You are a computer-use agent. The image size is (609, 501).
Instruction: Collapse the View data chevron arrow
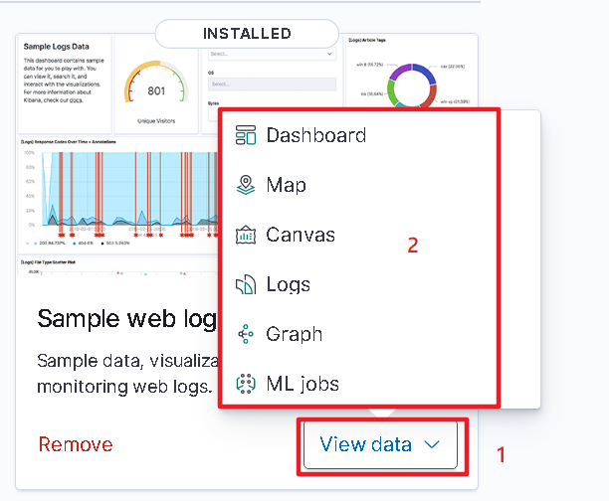pos(432,444)
